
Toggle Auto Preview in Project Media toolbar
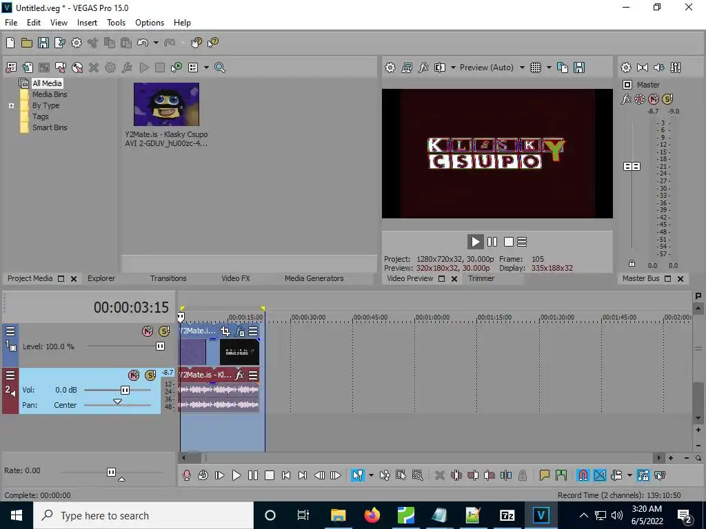176,68
